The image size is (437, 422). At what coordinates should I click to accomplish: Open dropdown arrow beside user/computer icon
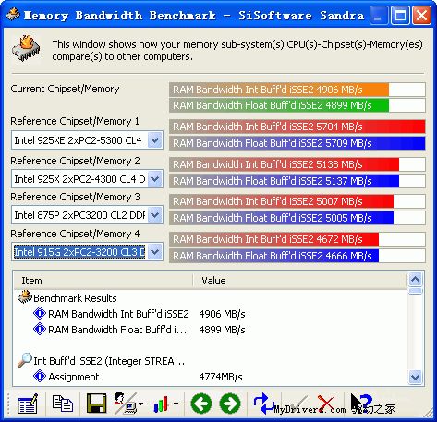click(x=141, y=404)
